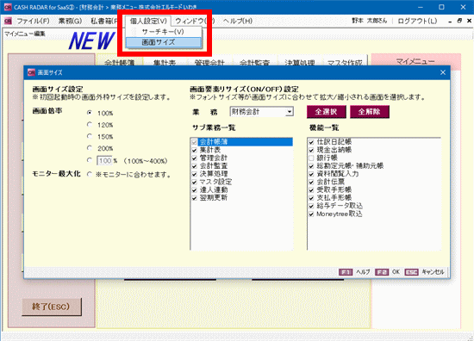The image size is (474, 341).
Task: Close the 画面サイズ dialog with X
Action: click(x=443, y=72)
